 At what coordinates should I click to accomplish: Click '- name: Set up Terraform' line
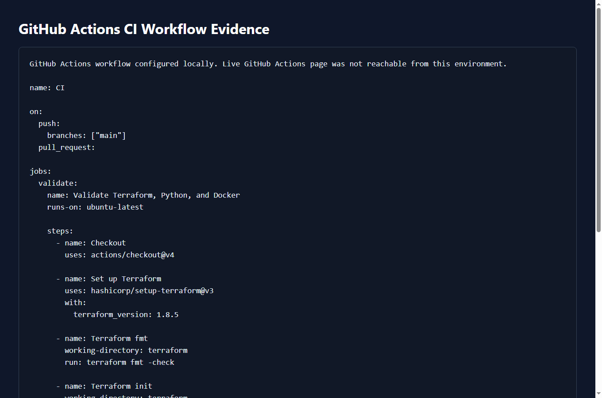(x=108, y=279)
